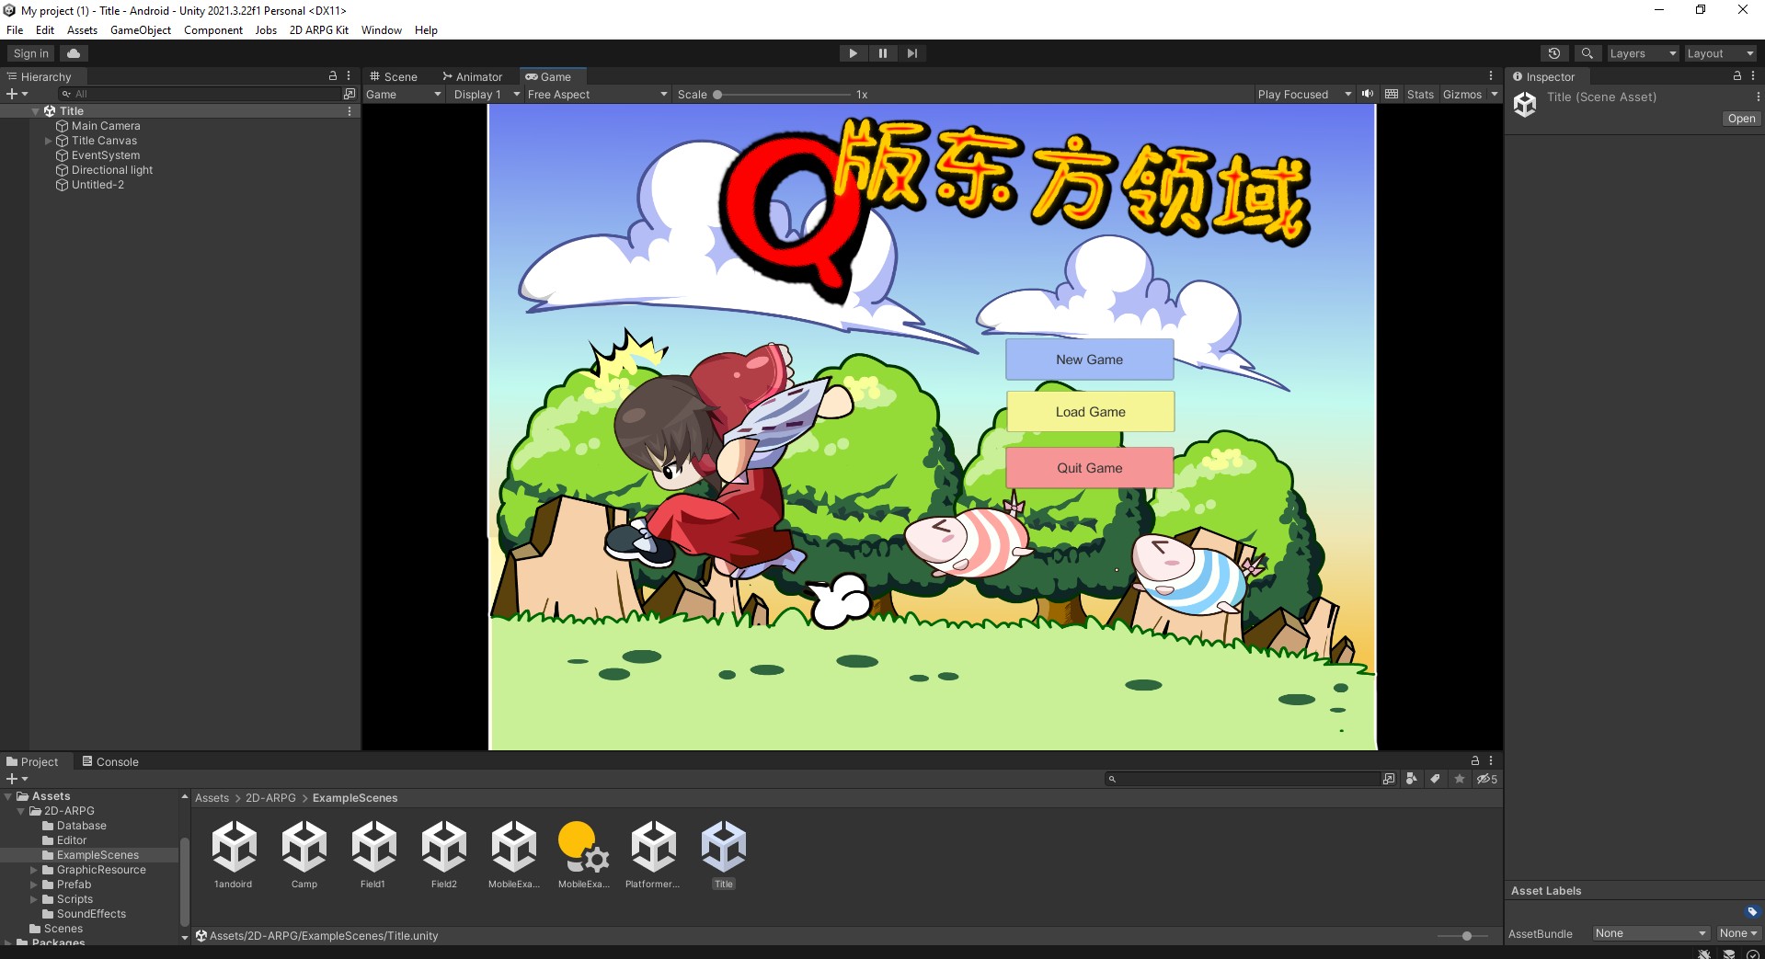This screenshot has width=1765, height=959.
Task: Click the Open button in Inspector
Action: pyautogui.click(x=1741, y=119)
